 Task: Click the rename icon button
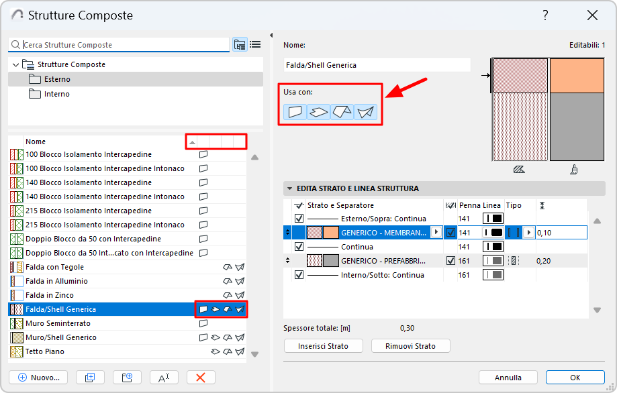pyautogui.click(x=164, y=378)
